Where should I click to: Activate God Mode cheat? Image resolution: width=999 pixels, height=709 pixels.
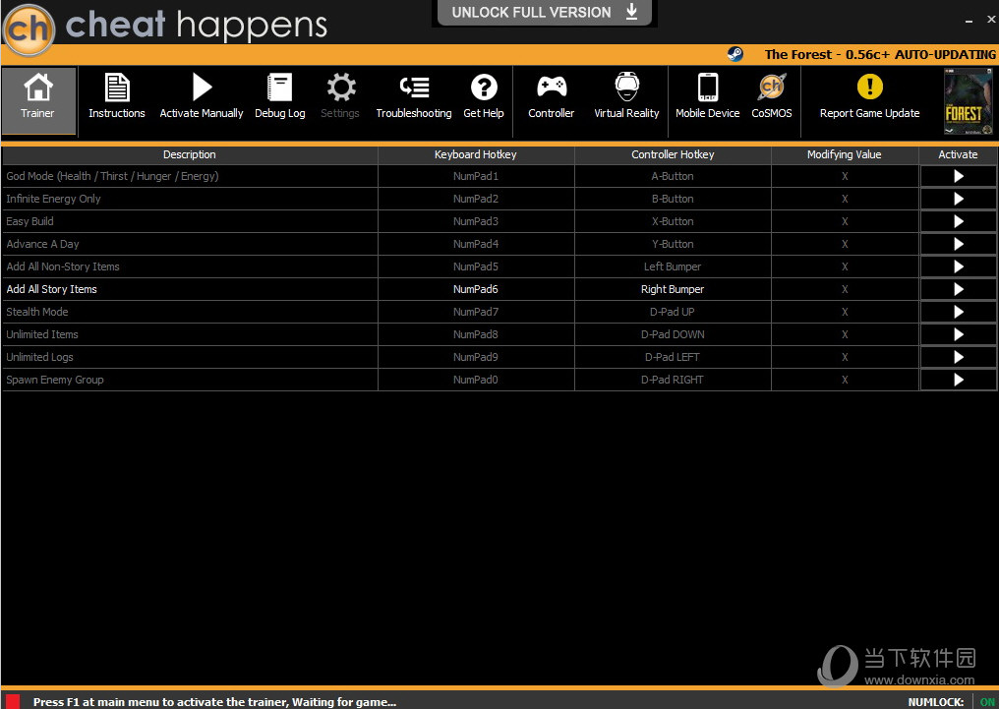click(959, 176)
